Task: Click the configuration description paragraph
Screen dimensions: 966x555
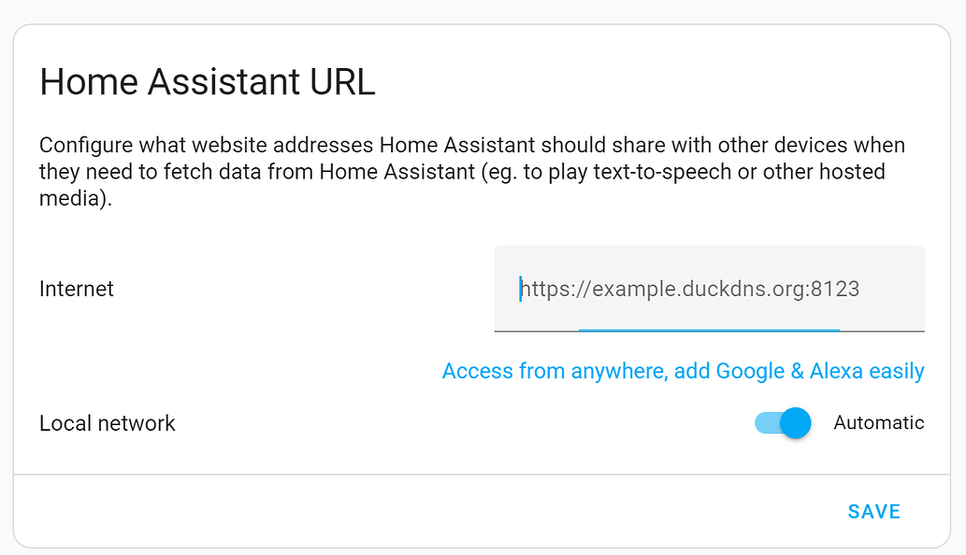Action: [x=471, y=172]
